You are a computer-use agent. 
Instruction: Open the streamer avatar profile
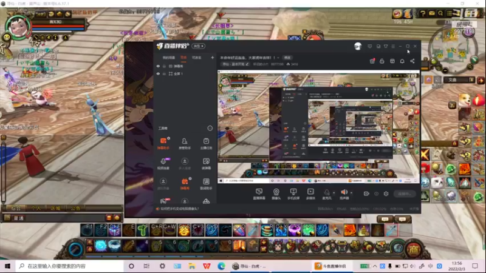[358, 46]
